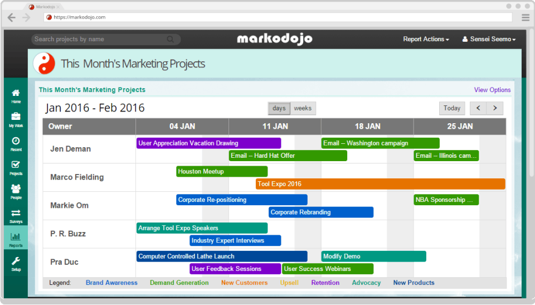The image size is (535, 305).
Task: Open the Surveys arrows icon
Action: point(16,213)
